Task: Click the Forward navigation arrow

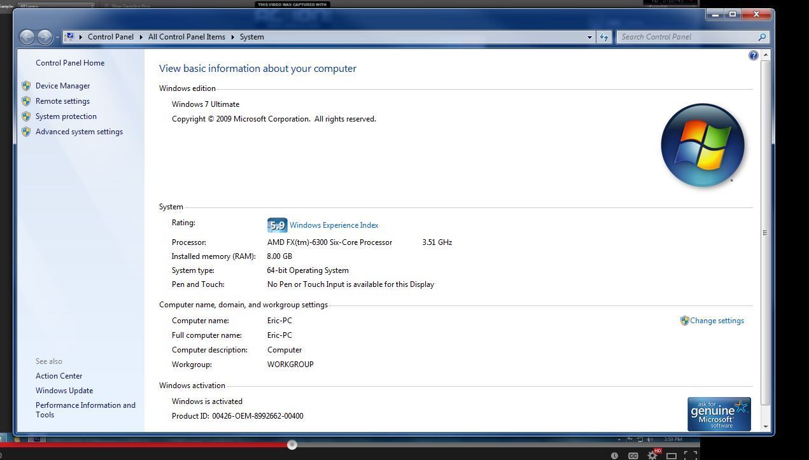Action: [45, 37]
